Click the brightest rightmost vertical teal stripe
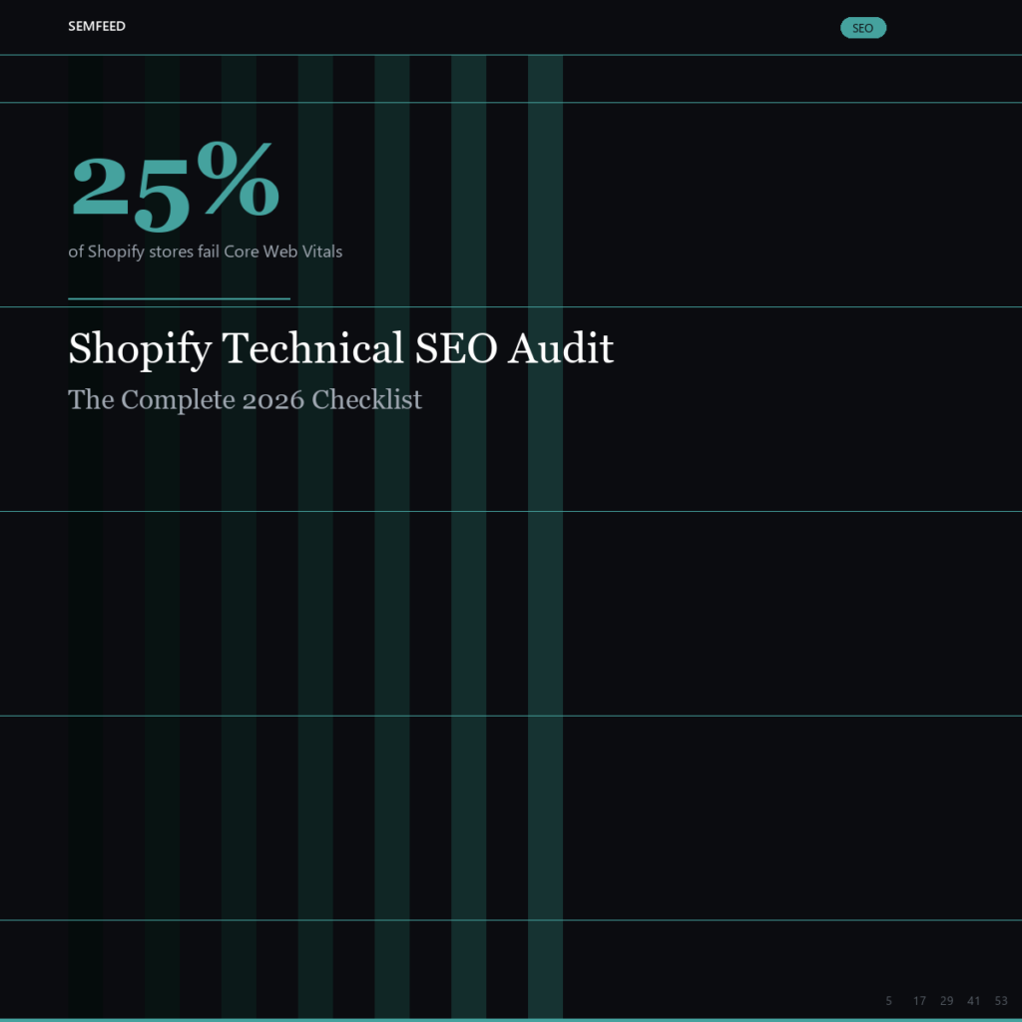The height and width of the screenshot is (1022, 1022). click(545, 537)
